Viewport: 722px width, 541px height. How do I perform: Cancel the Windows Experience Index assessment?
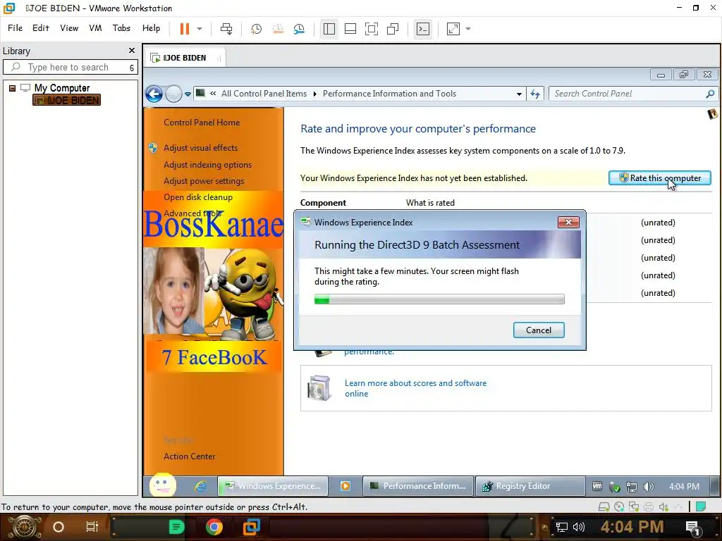pos(539,330)
